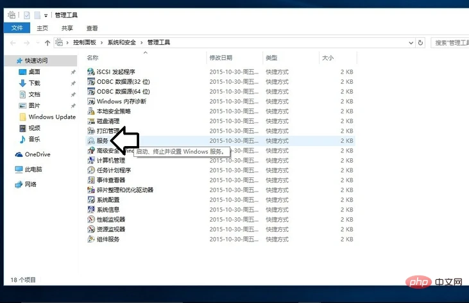Select the ODBC 数据源(32 位) icon
469x303 pixels.
91,81
